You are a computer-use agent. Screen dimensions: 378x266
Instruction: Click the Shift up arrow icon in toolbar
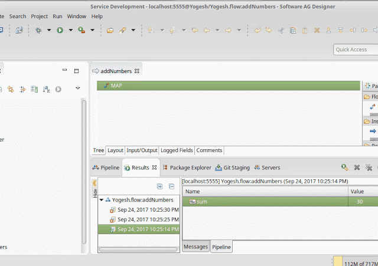coord(328,30)
